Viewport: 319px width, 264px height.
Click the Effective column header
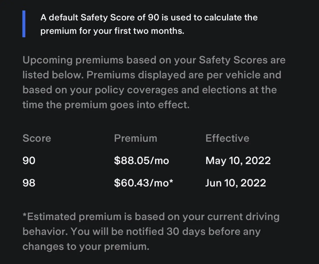click(227, 138)
